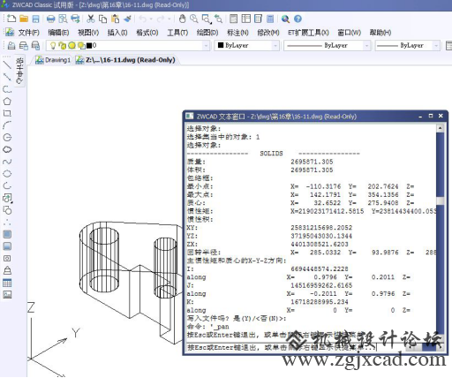Open the Properties palette icon
This screenshot has width=452, height=378.
click(234, 19)
